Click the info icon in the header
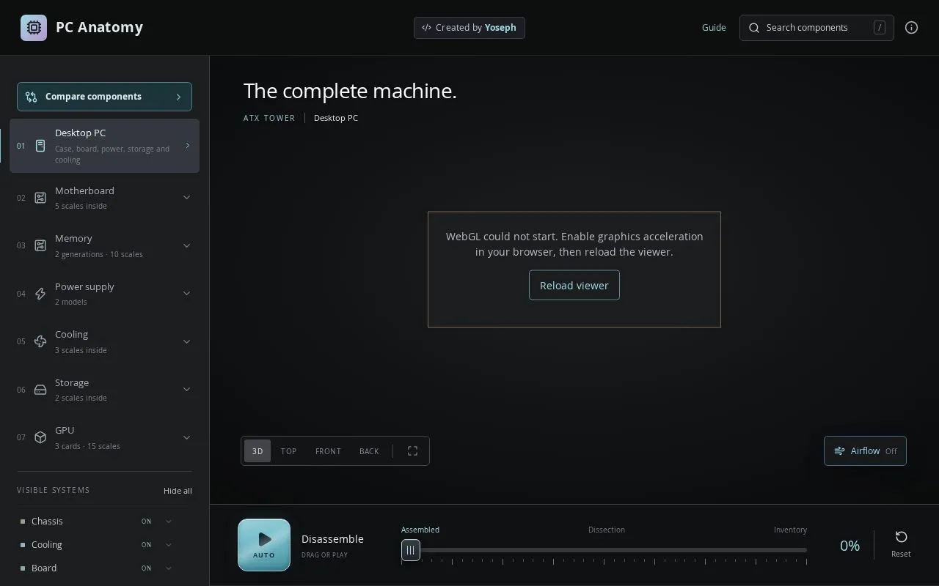The height and width of the screenshot is (586, 939). 912,28
